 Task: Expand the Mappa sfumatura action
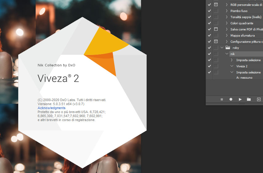pyautogui.click(x=227, y=35)
